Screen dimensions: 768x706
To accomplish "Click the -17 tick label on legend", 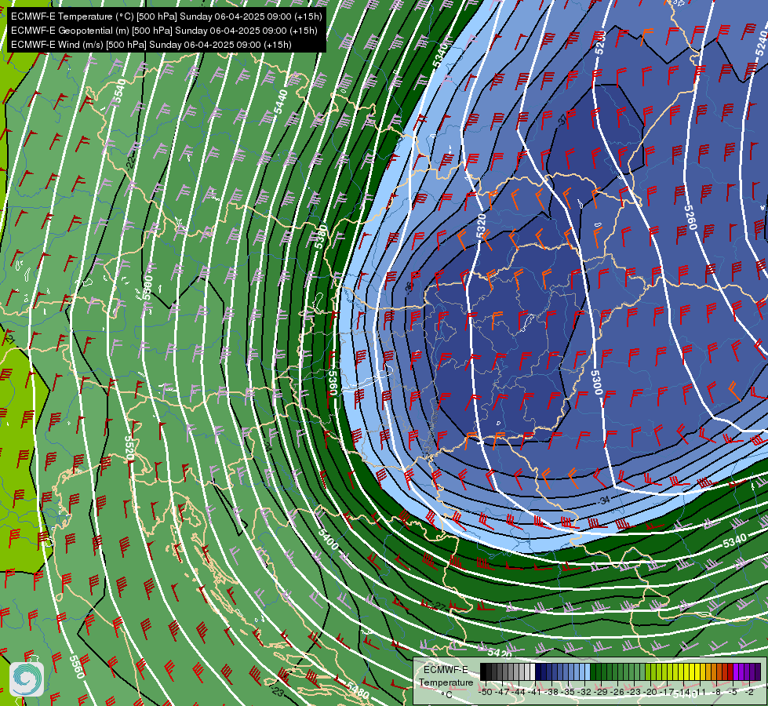I will 667,693.
